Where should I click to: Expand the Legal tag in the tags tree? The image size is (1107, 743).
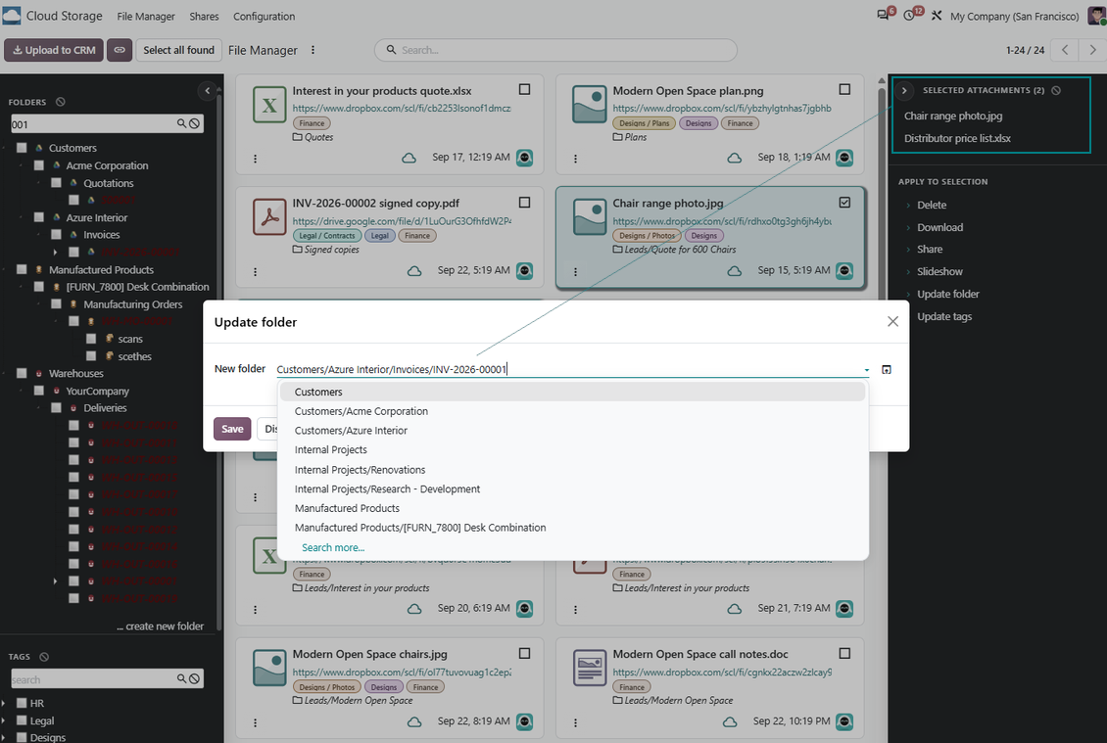(x=4, y=720)
